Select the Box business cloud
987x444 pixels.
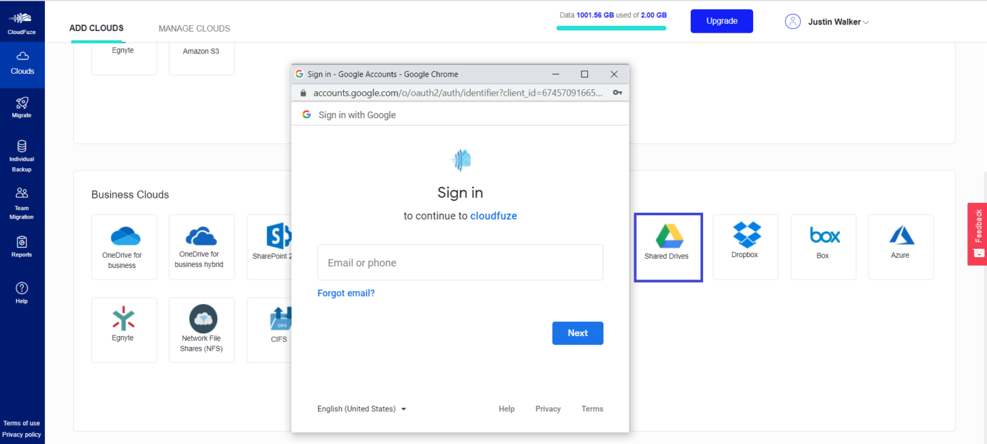[x=823, y=247]
